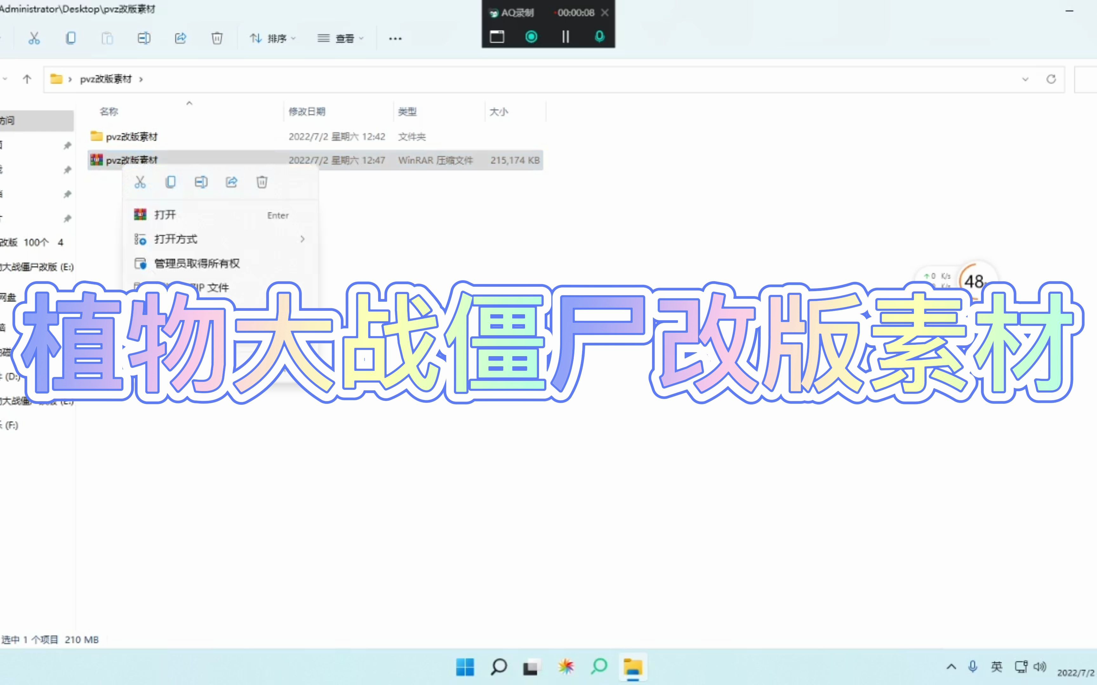Click Copy icon in context menu
This screenshot has height=685, width=1097.
[x=170, y=182]
